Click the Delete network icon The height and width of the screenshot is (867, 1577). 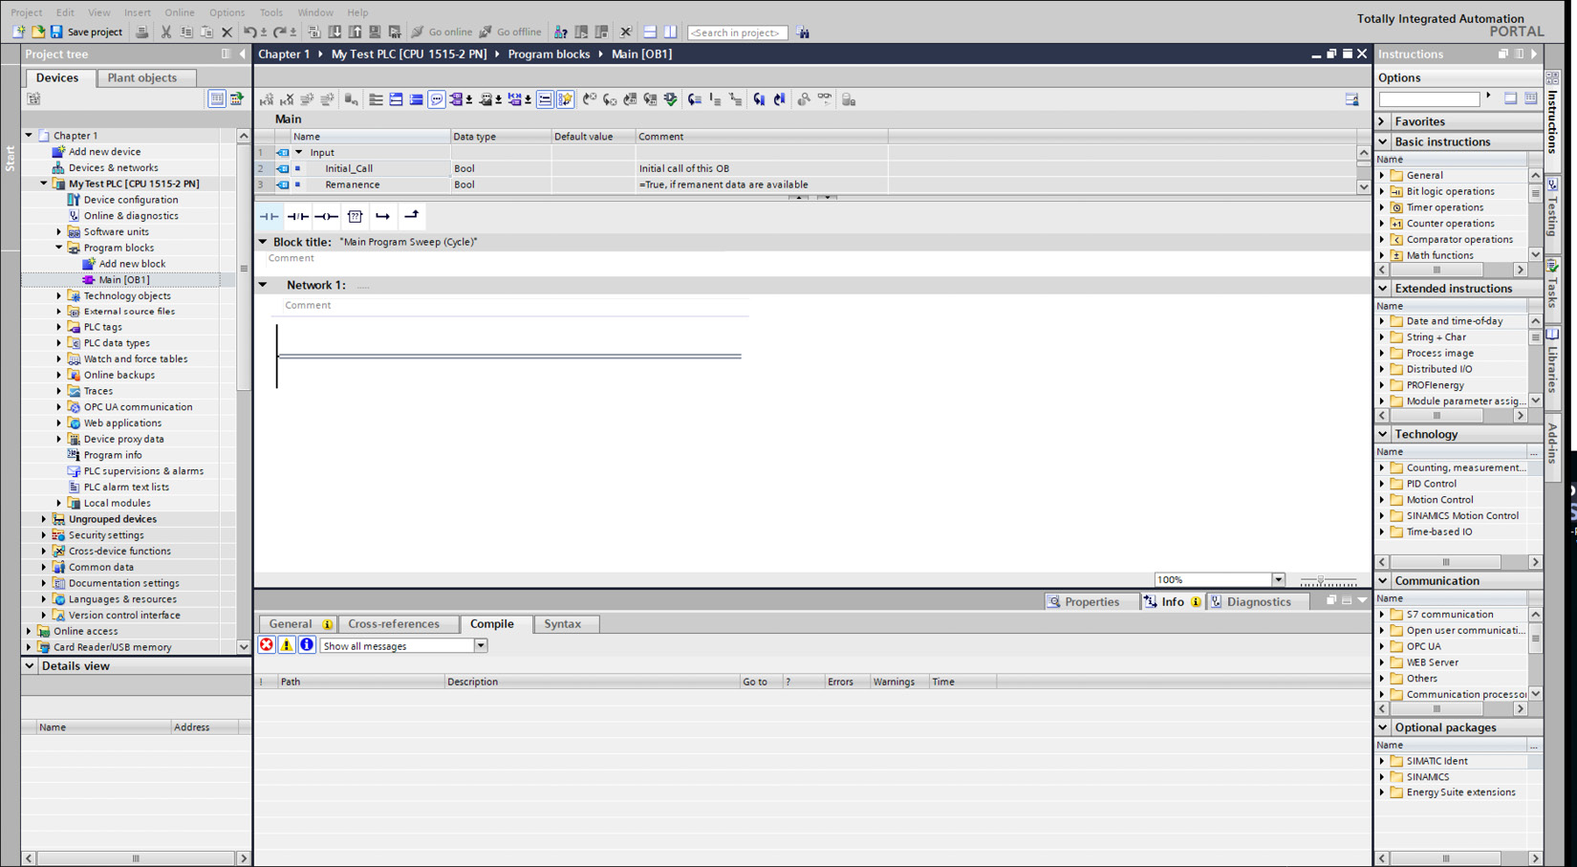pos(287,99)
